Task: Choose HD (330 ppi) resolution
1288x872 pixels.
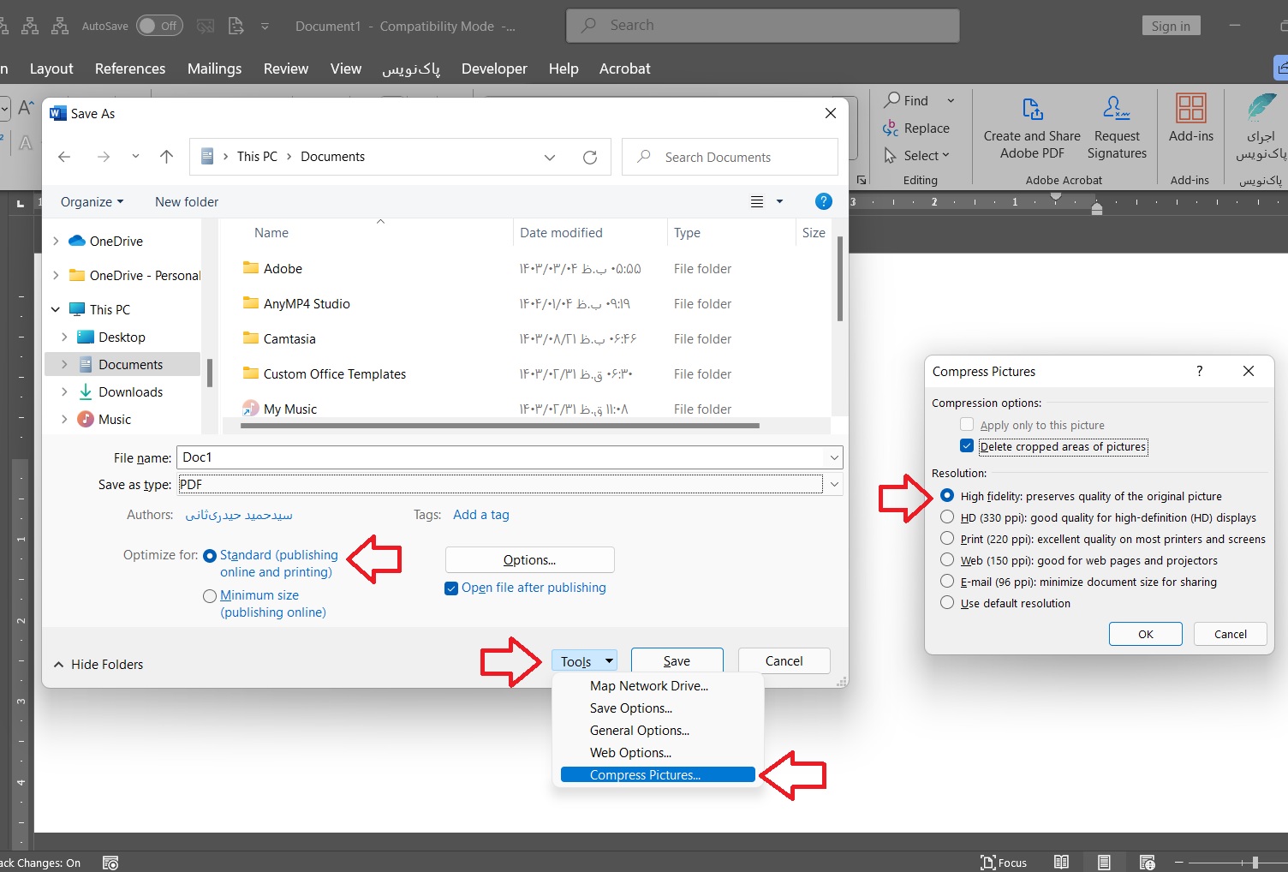Action: point(947,517)
